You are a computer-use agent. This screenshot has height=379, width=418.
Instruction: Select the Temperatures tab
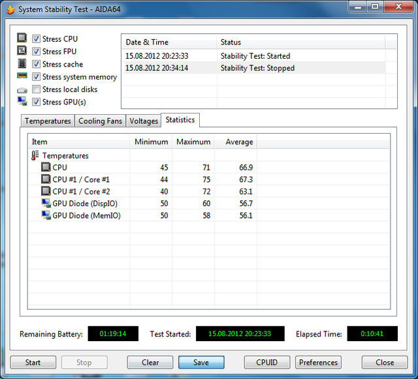click(48, 121)
